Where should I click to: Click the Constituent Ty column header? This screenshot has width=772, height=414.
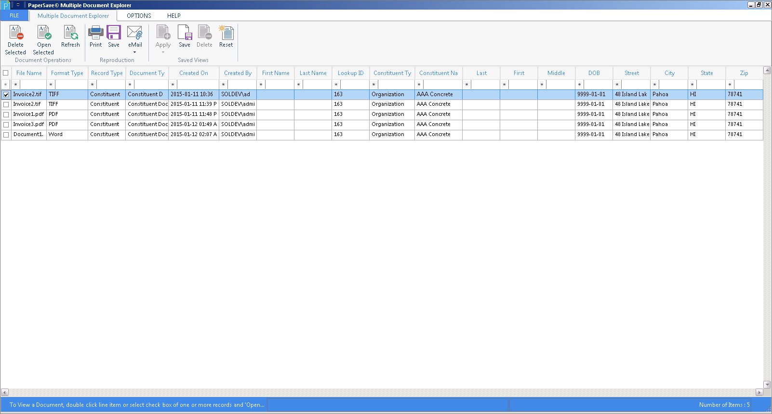[392, 73]
